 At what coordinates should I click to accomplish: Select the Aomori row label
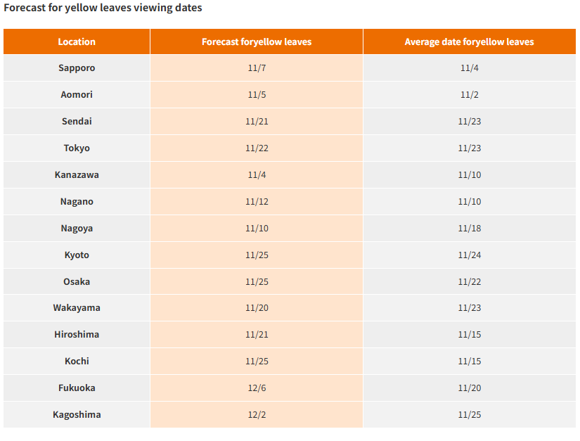(77, 95)
